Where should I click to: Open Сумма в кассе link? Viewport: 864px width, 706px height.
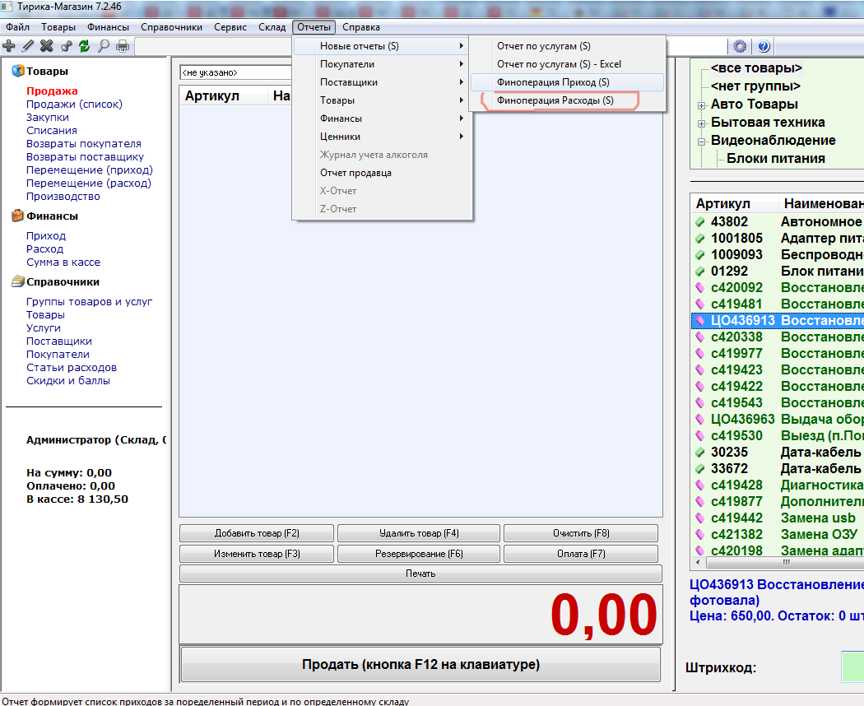tap(63, 262)
